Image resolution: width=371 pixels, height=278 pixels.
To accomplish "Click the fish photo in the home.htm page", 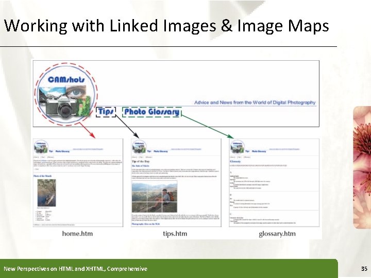I will [x=47, y=193].
